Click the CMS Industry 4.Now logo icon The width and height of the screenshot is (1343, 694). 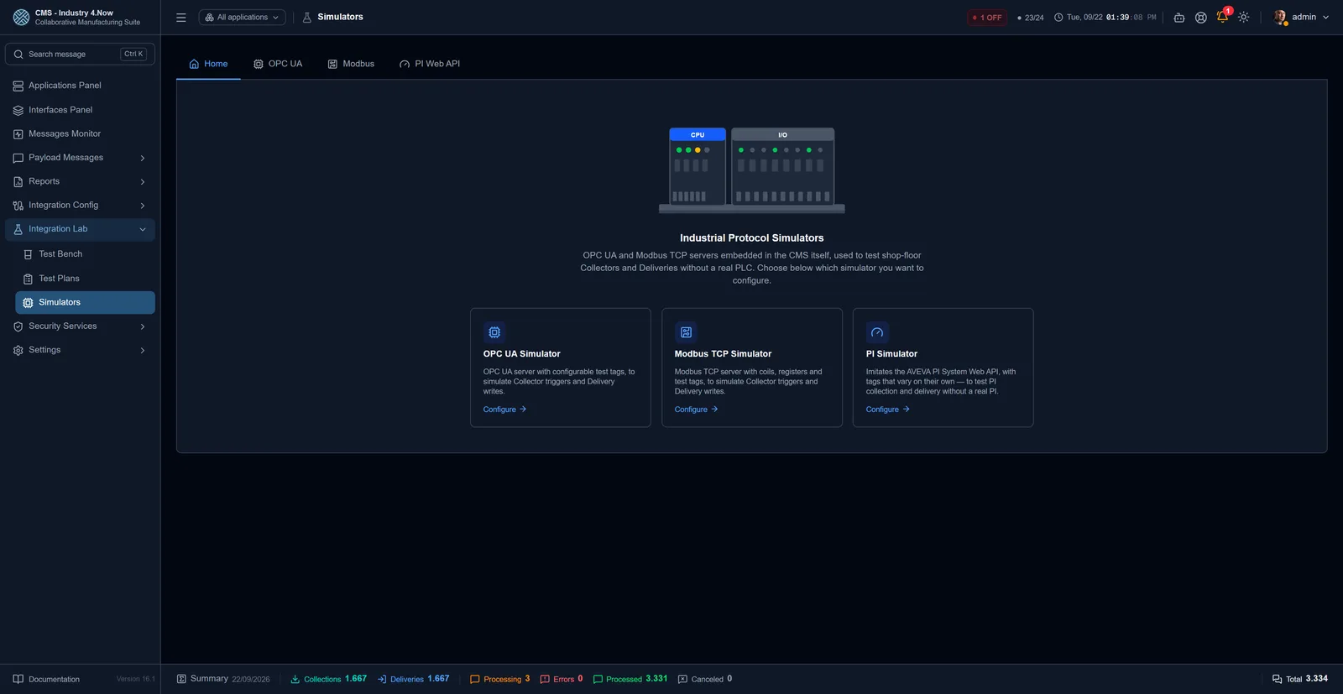pos(21,17)
